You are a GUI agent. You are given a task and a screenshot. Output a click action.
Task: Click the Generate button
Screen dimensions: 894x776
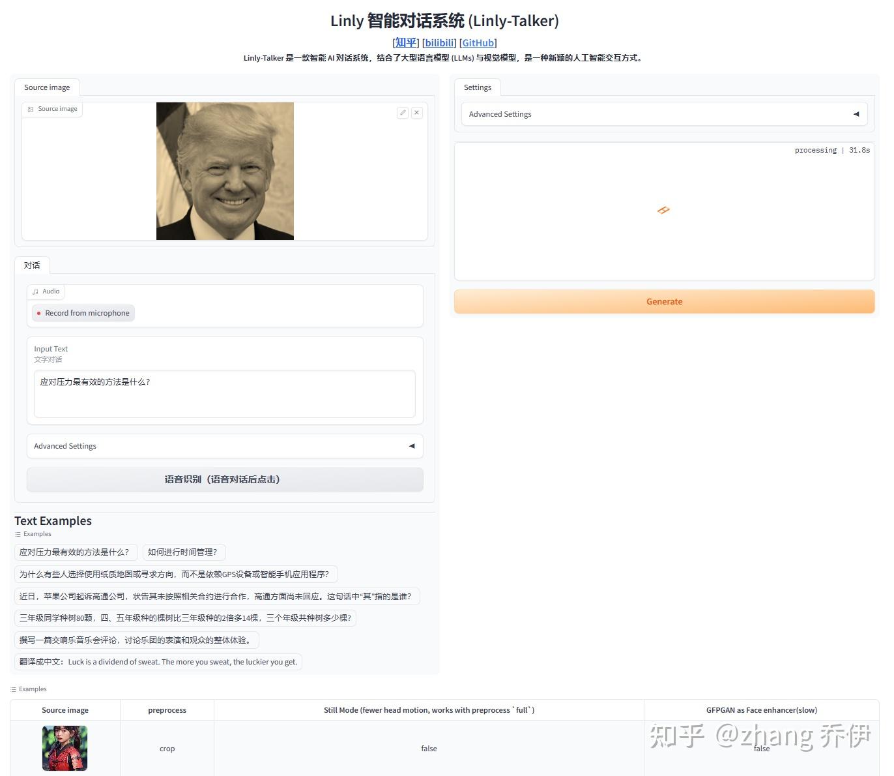coord(664,301)
